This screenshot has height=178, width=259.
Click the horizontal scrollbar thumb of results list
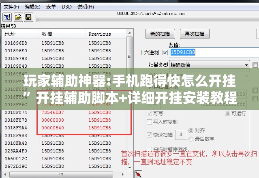click(x=61, y=174)
